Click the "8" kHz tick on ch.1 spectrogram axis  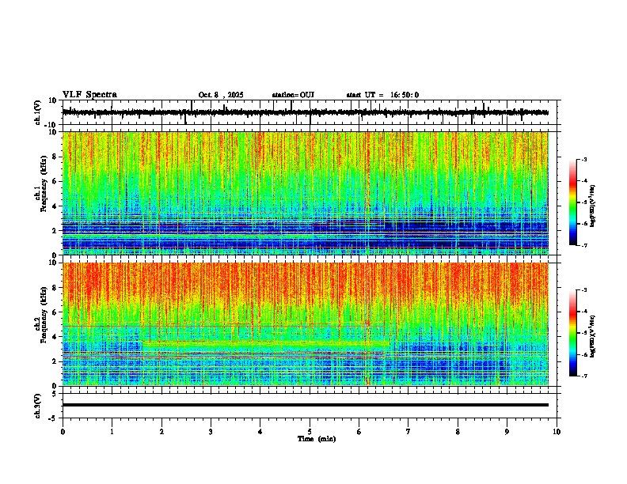click(55, 157)
